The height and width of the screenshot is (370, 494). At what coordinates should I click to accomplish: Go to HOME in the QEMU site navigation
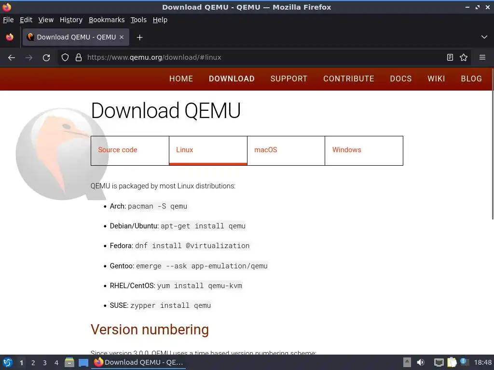(x=181, y=79)
